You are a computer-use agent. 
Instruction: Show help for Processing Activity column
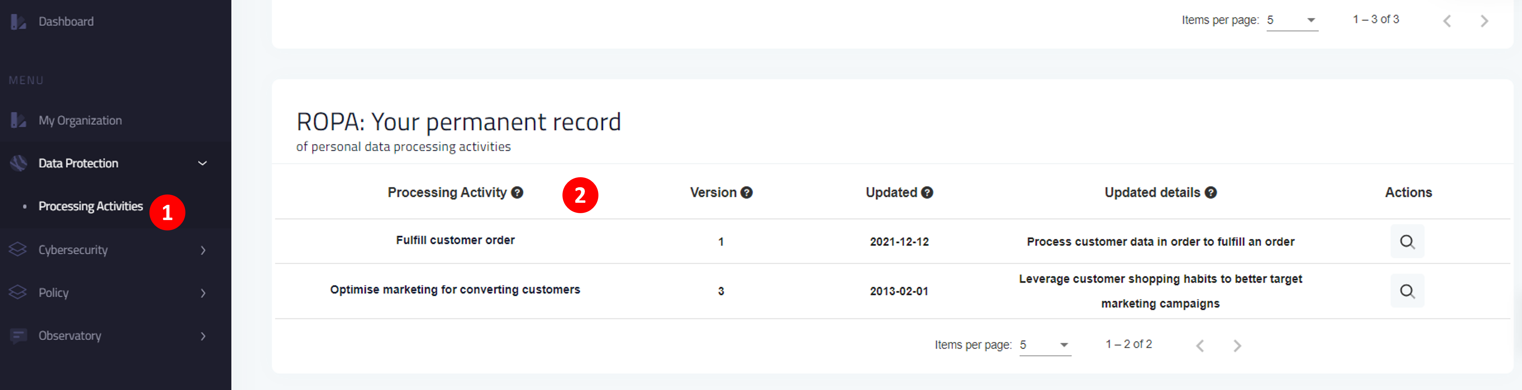point(517,192)
